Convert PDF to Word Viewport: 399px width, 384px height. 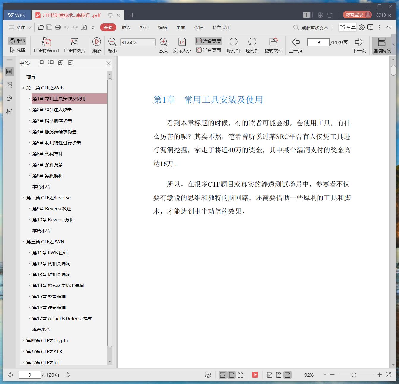(x=46, y=45)
